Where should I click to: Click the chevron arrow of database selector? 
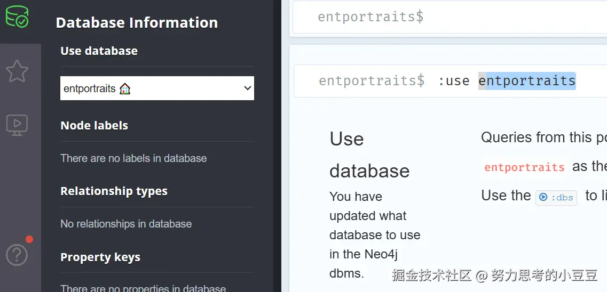247,88
